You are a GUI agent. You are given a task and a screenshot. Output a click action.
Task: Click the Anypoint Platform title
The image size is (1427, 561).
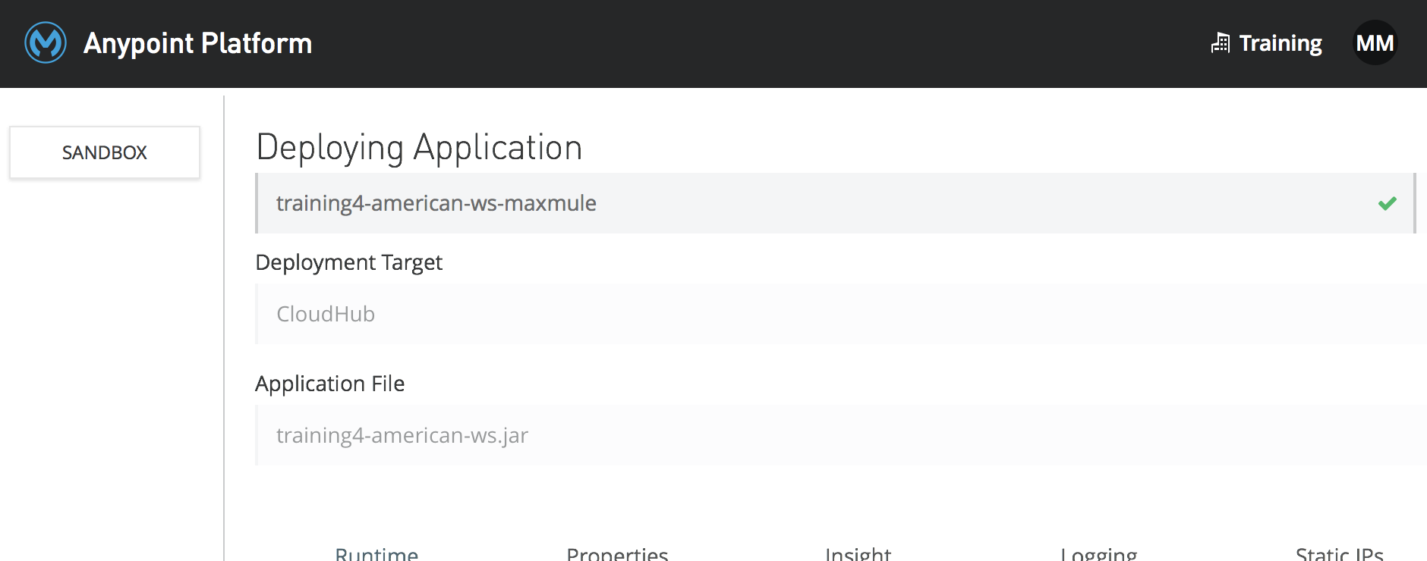197,43
